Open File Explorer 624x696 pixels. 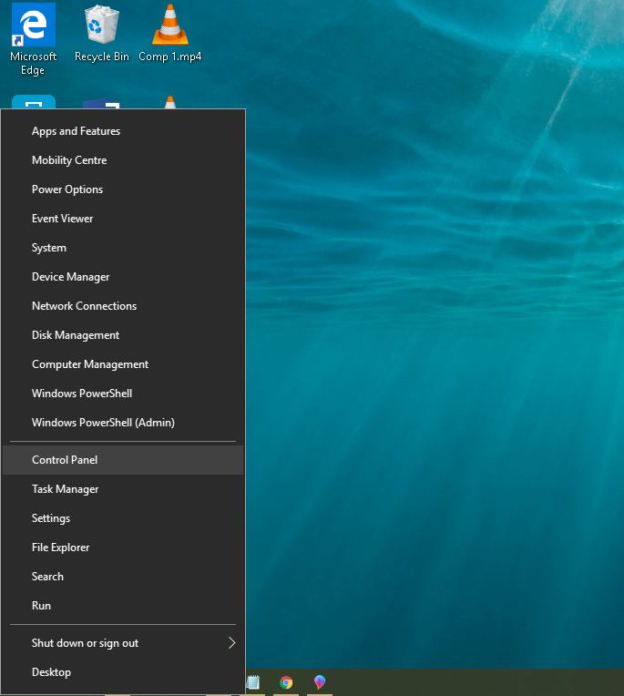coord(123,548)
